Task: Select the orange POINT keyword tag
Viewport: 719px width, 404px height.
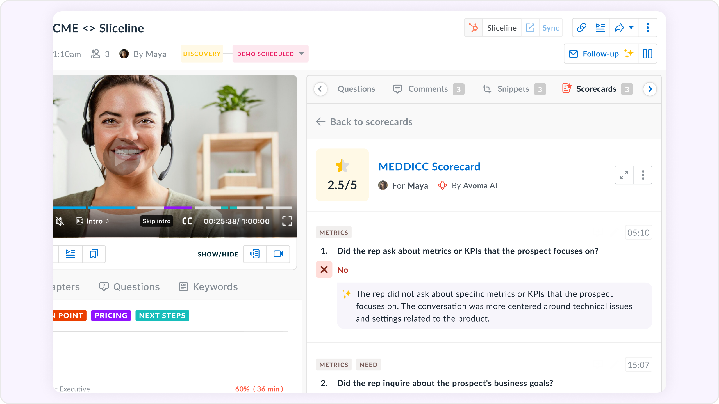Action: point(69,315)
